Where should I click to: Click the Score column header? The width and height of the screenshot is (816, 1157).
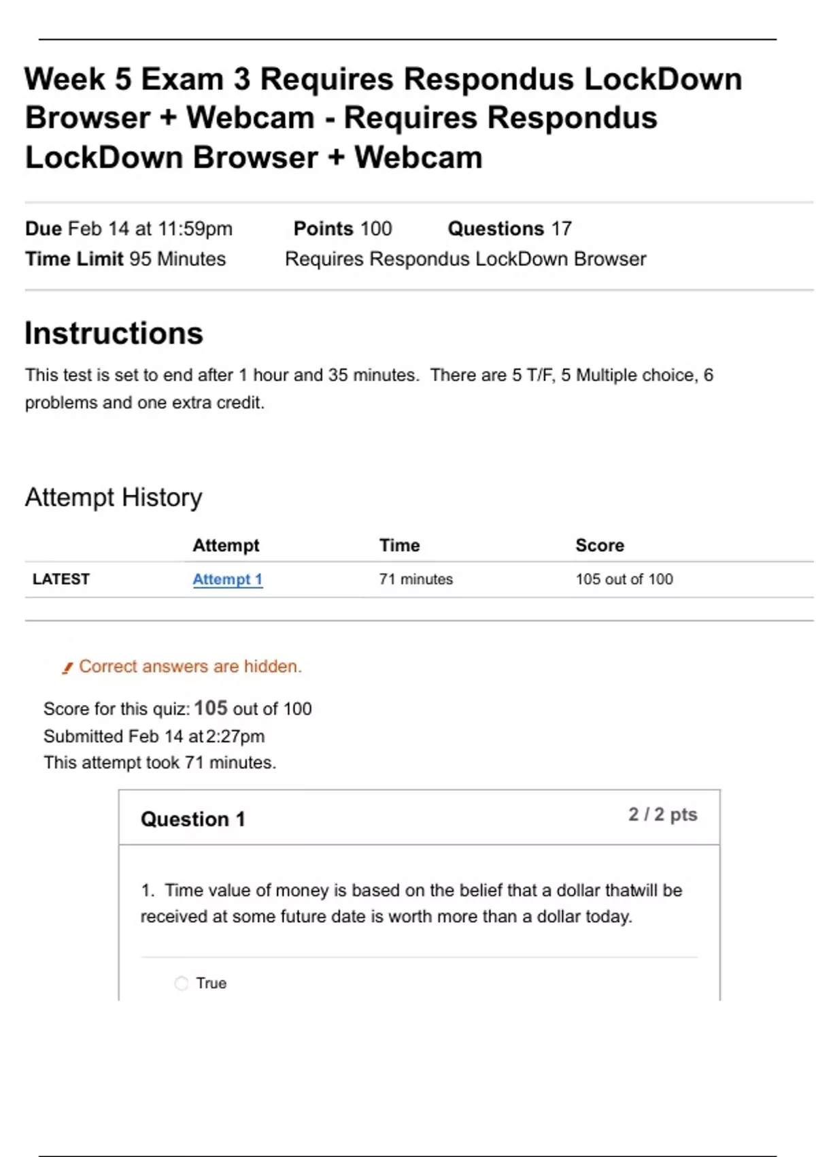coord(599,545)
